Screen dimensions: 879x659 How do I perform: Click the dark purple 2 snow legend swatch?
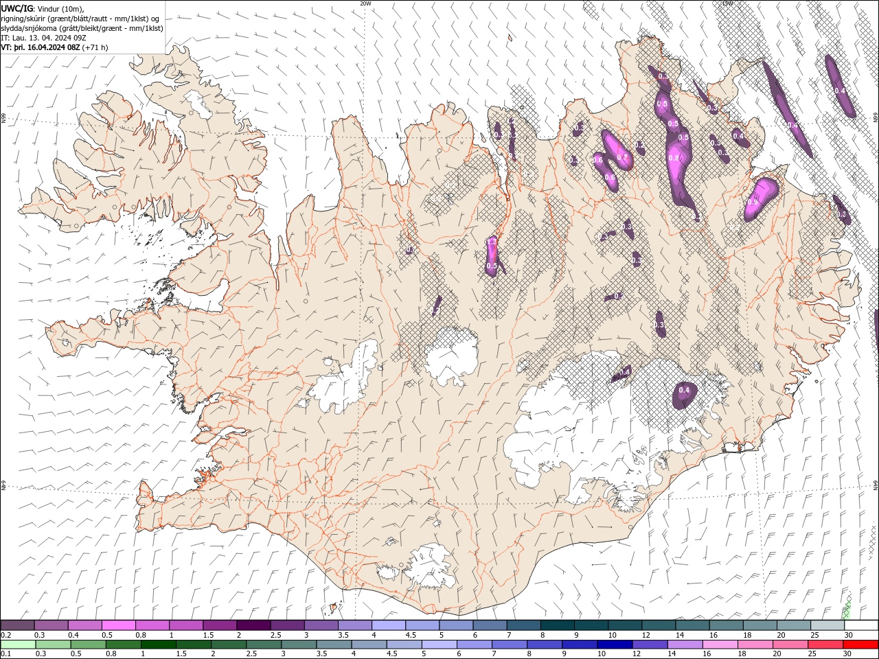[253, 625]
